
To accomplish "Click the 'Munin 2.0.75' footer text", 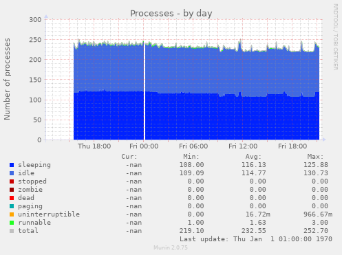I will pyautogui.click(x=171, y=247).
